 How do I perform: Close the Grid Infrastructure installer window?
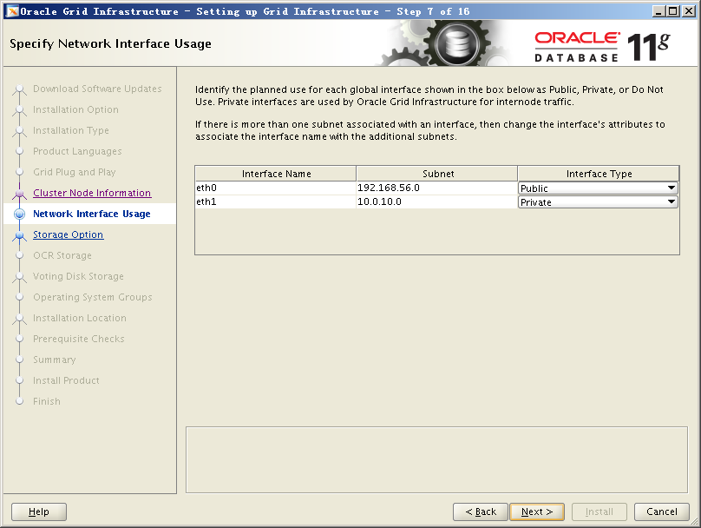[688, 11]
